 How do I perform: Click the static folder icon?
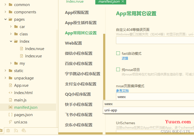(x=10, y=70)
